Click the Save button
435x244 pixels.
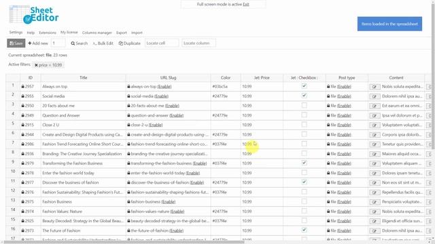coord(16,43)
